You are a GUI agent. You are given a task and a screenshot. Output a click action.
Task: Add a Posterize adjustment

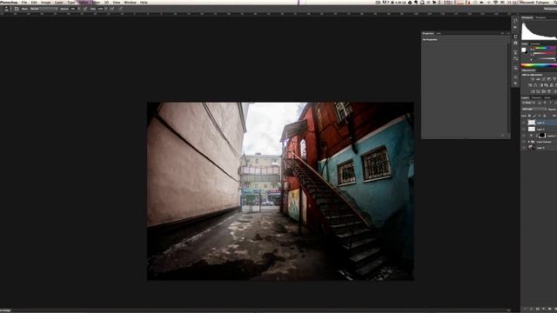[538, 91]
